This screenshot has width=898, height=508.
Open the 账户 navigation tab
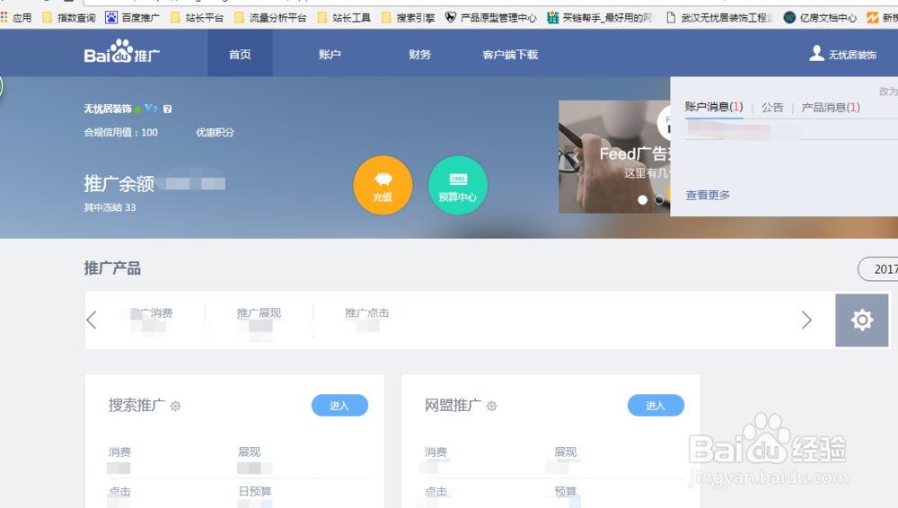tap(330, 55)
